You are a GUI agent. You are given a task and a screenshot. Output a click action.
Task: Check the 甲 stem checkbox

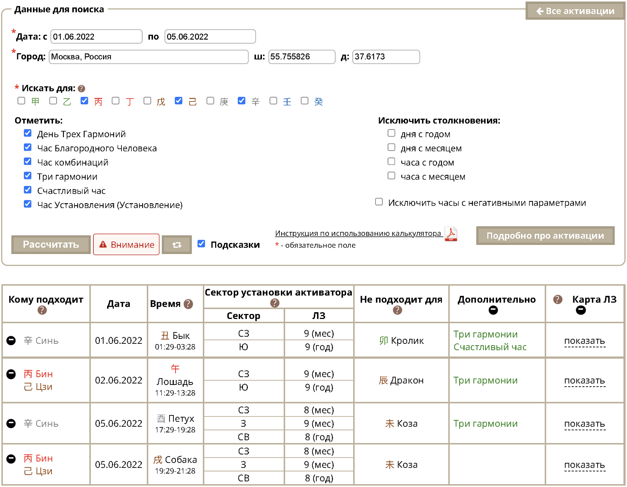[21, 101]
